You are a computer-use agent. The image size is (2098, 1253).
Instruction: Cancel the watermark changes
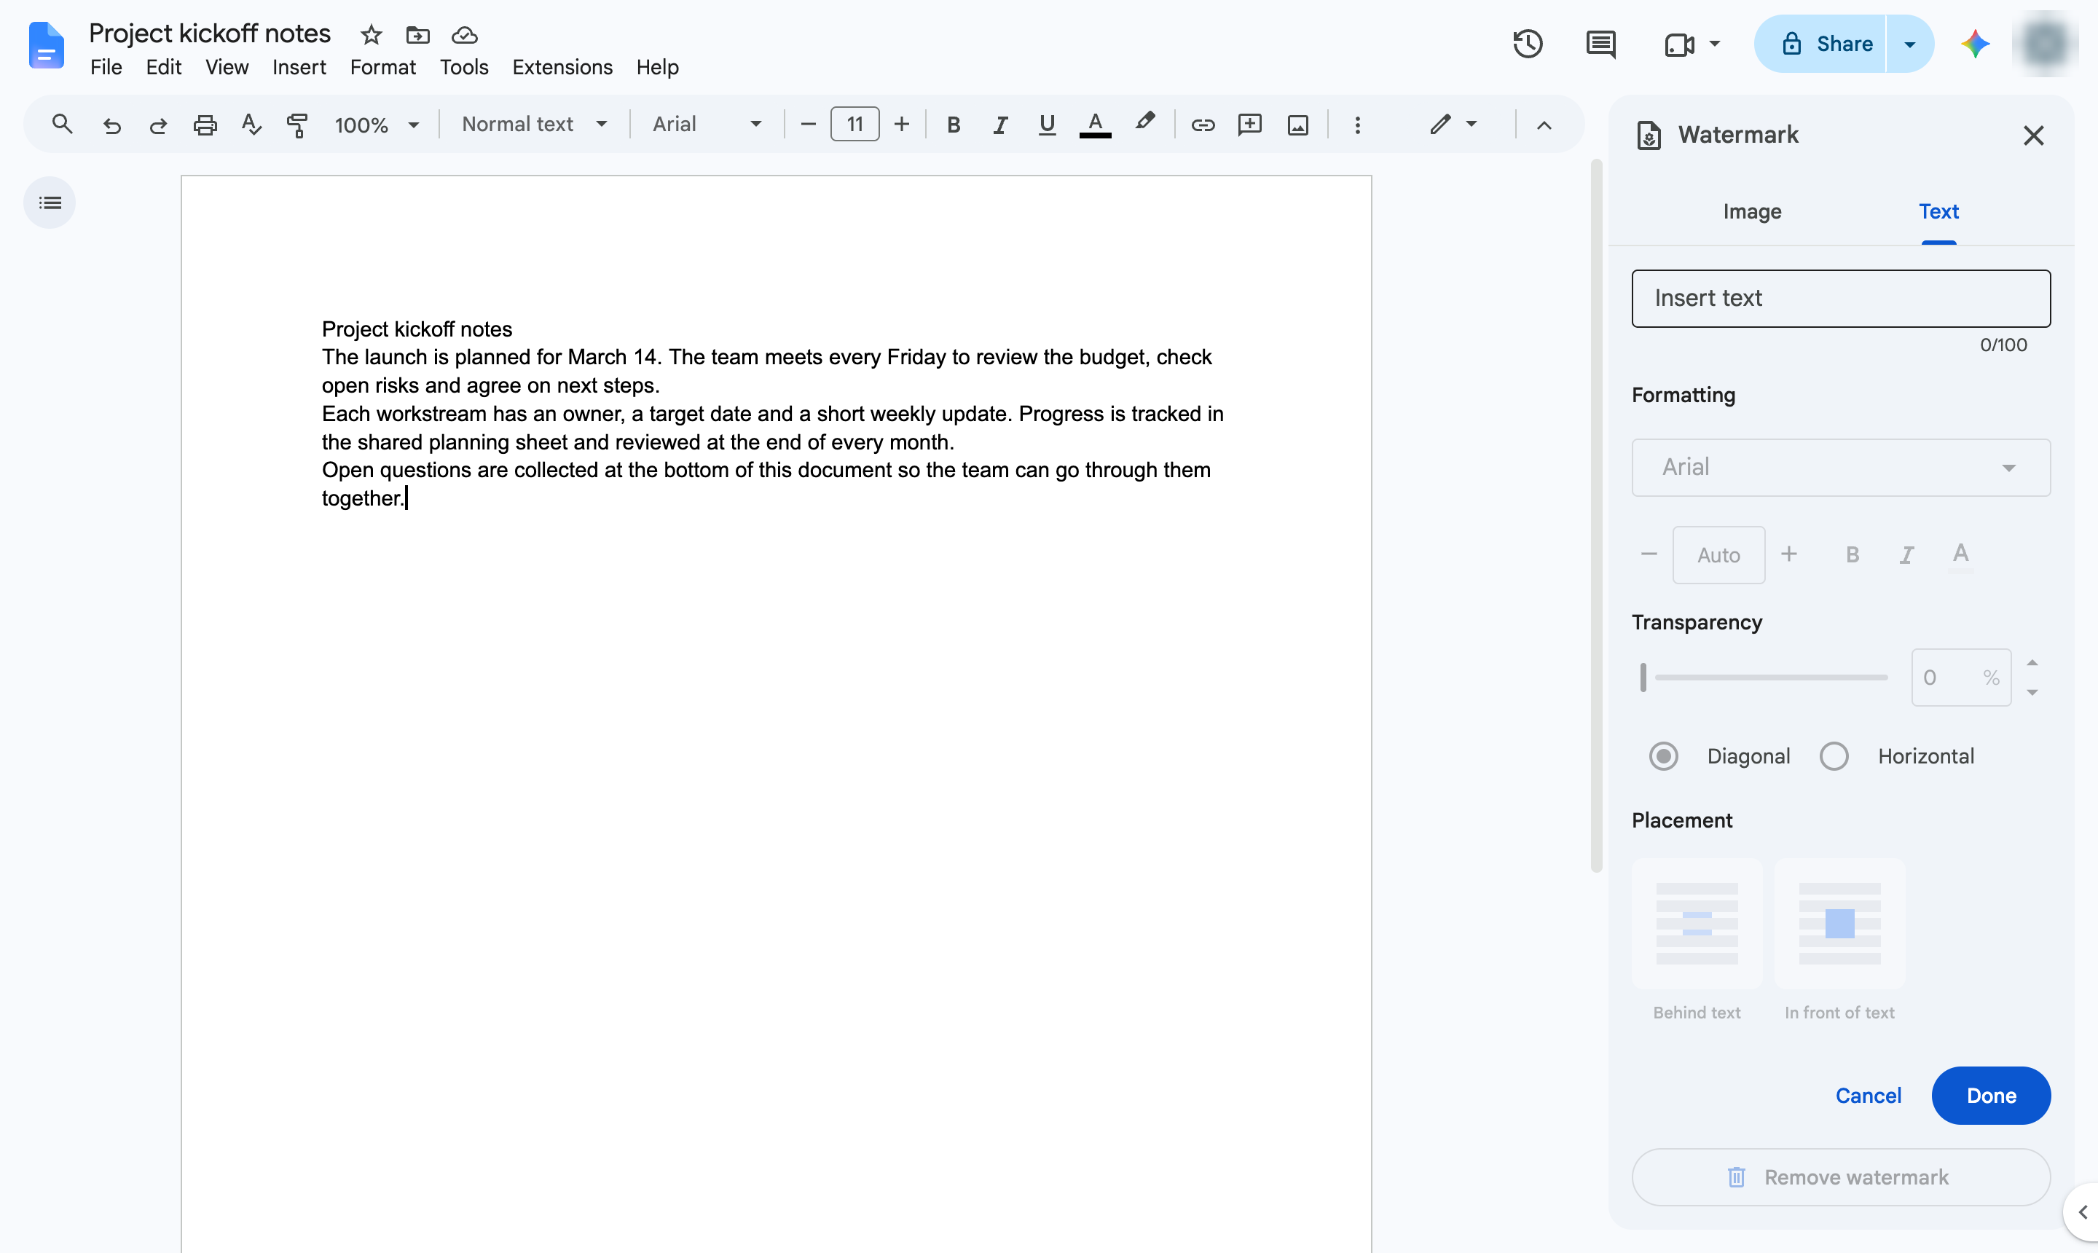point(1869,1095)
